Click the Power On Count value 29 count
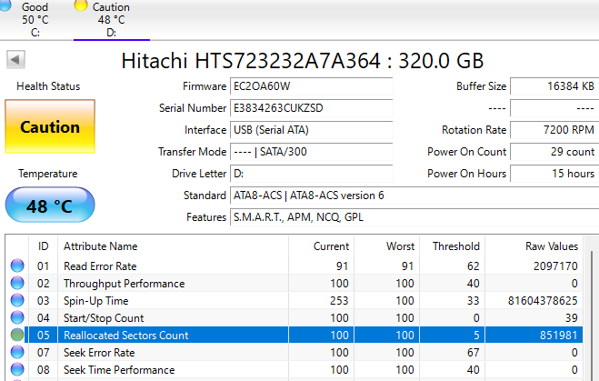The width and height of the screenshot is (599, 381). (x=554, y=152)
